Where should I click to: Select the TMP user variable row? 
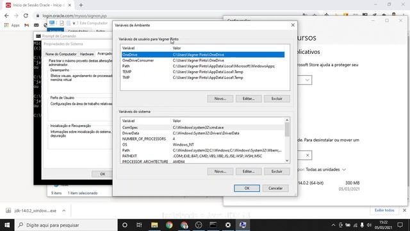pyautogui.click(x=203, y=78)
